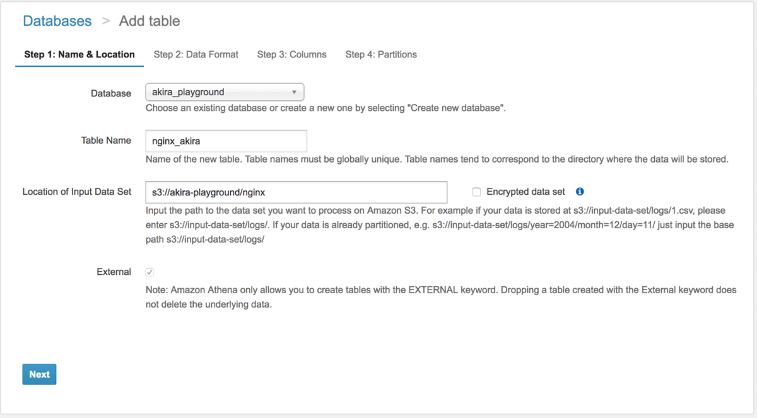This screenshot has height=418, width=757.
Task: Open Step 4: Partitions tab
Action: (x=380, y=55)
